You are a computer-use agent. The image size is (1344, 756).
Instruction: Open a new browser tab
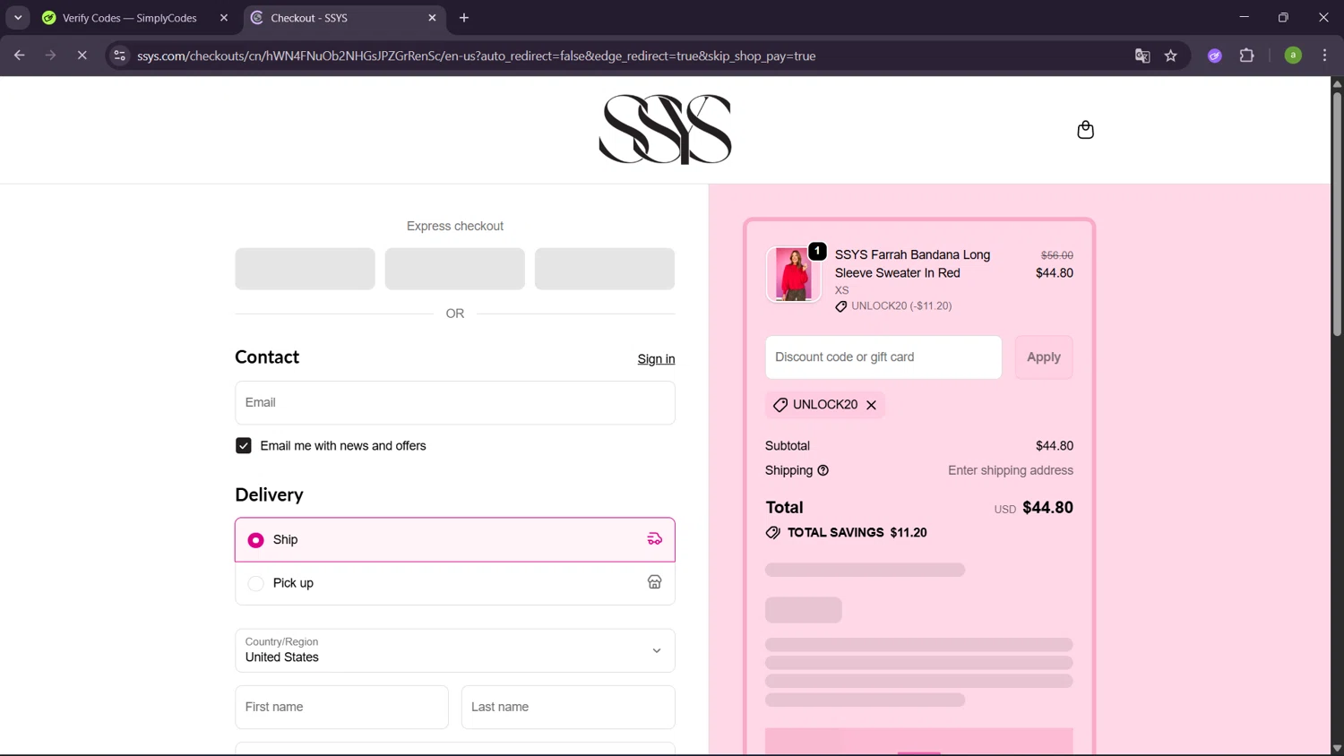(464, 18)
